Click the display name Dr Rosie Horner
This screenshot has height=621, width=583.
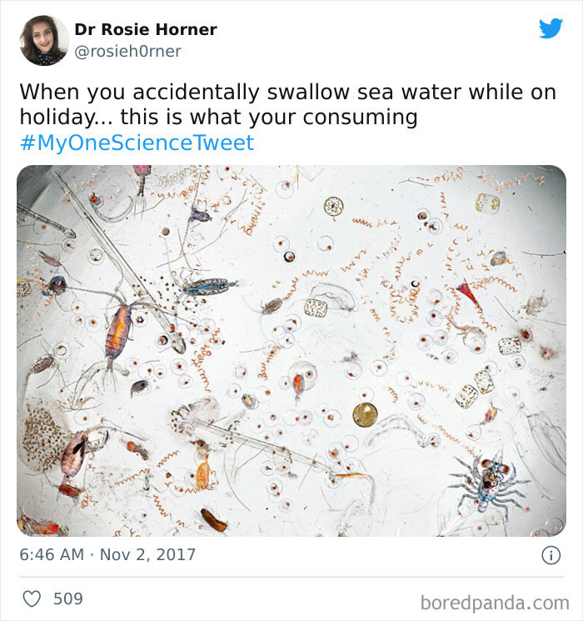146,29
